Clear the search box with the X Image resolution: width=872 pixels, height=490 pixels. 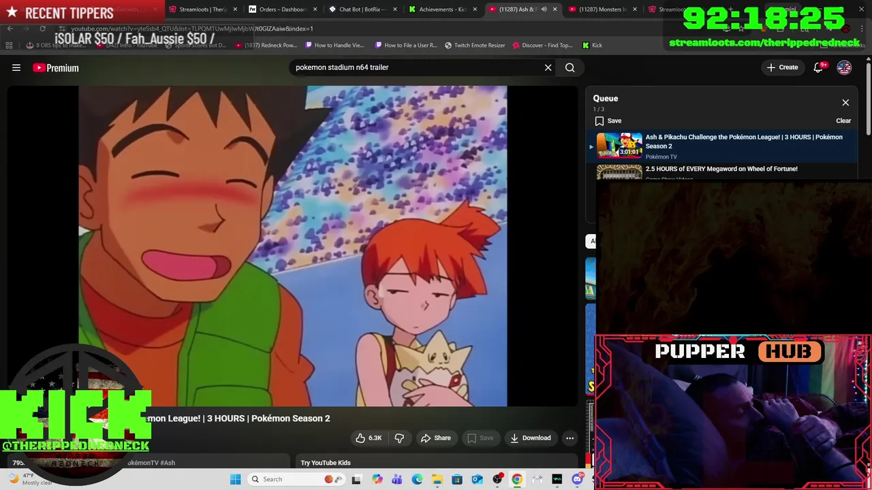point(548,67)
